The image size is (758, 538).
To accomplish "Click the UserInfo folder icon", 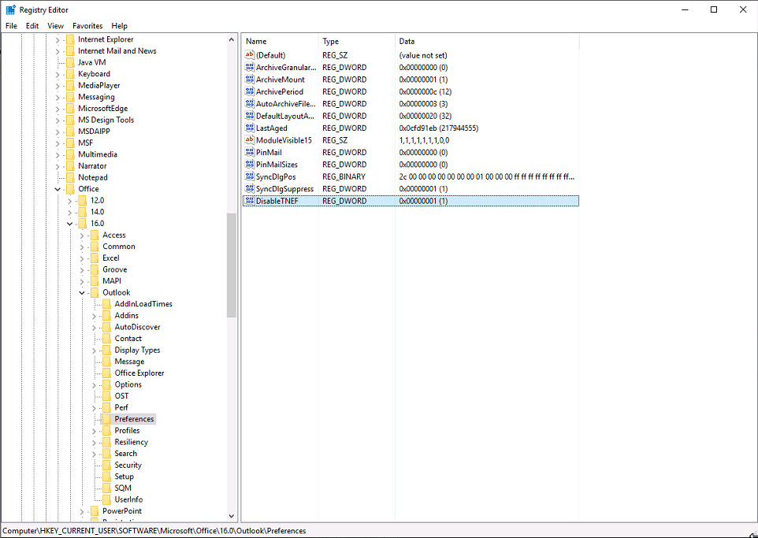I will pyautogui.click(x=106, y=499).
